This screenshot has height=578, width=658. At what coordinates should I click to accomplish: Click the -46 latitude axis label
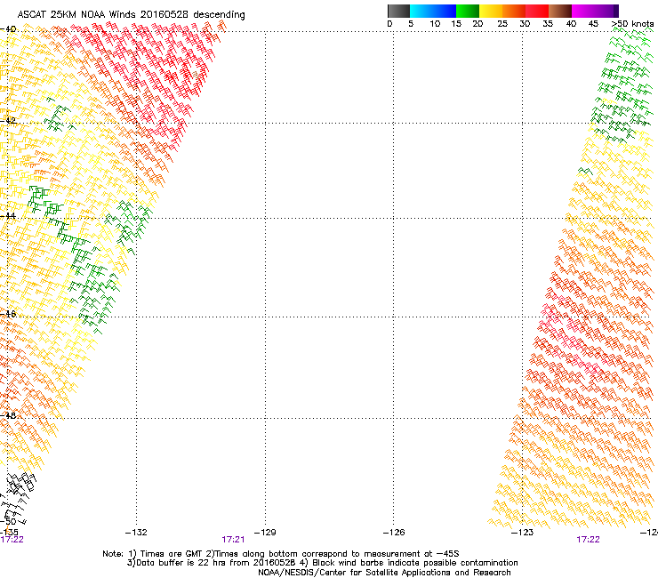pyautogui.click(x=8, y=314)
